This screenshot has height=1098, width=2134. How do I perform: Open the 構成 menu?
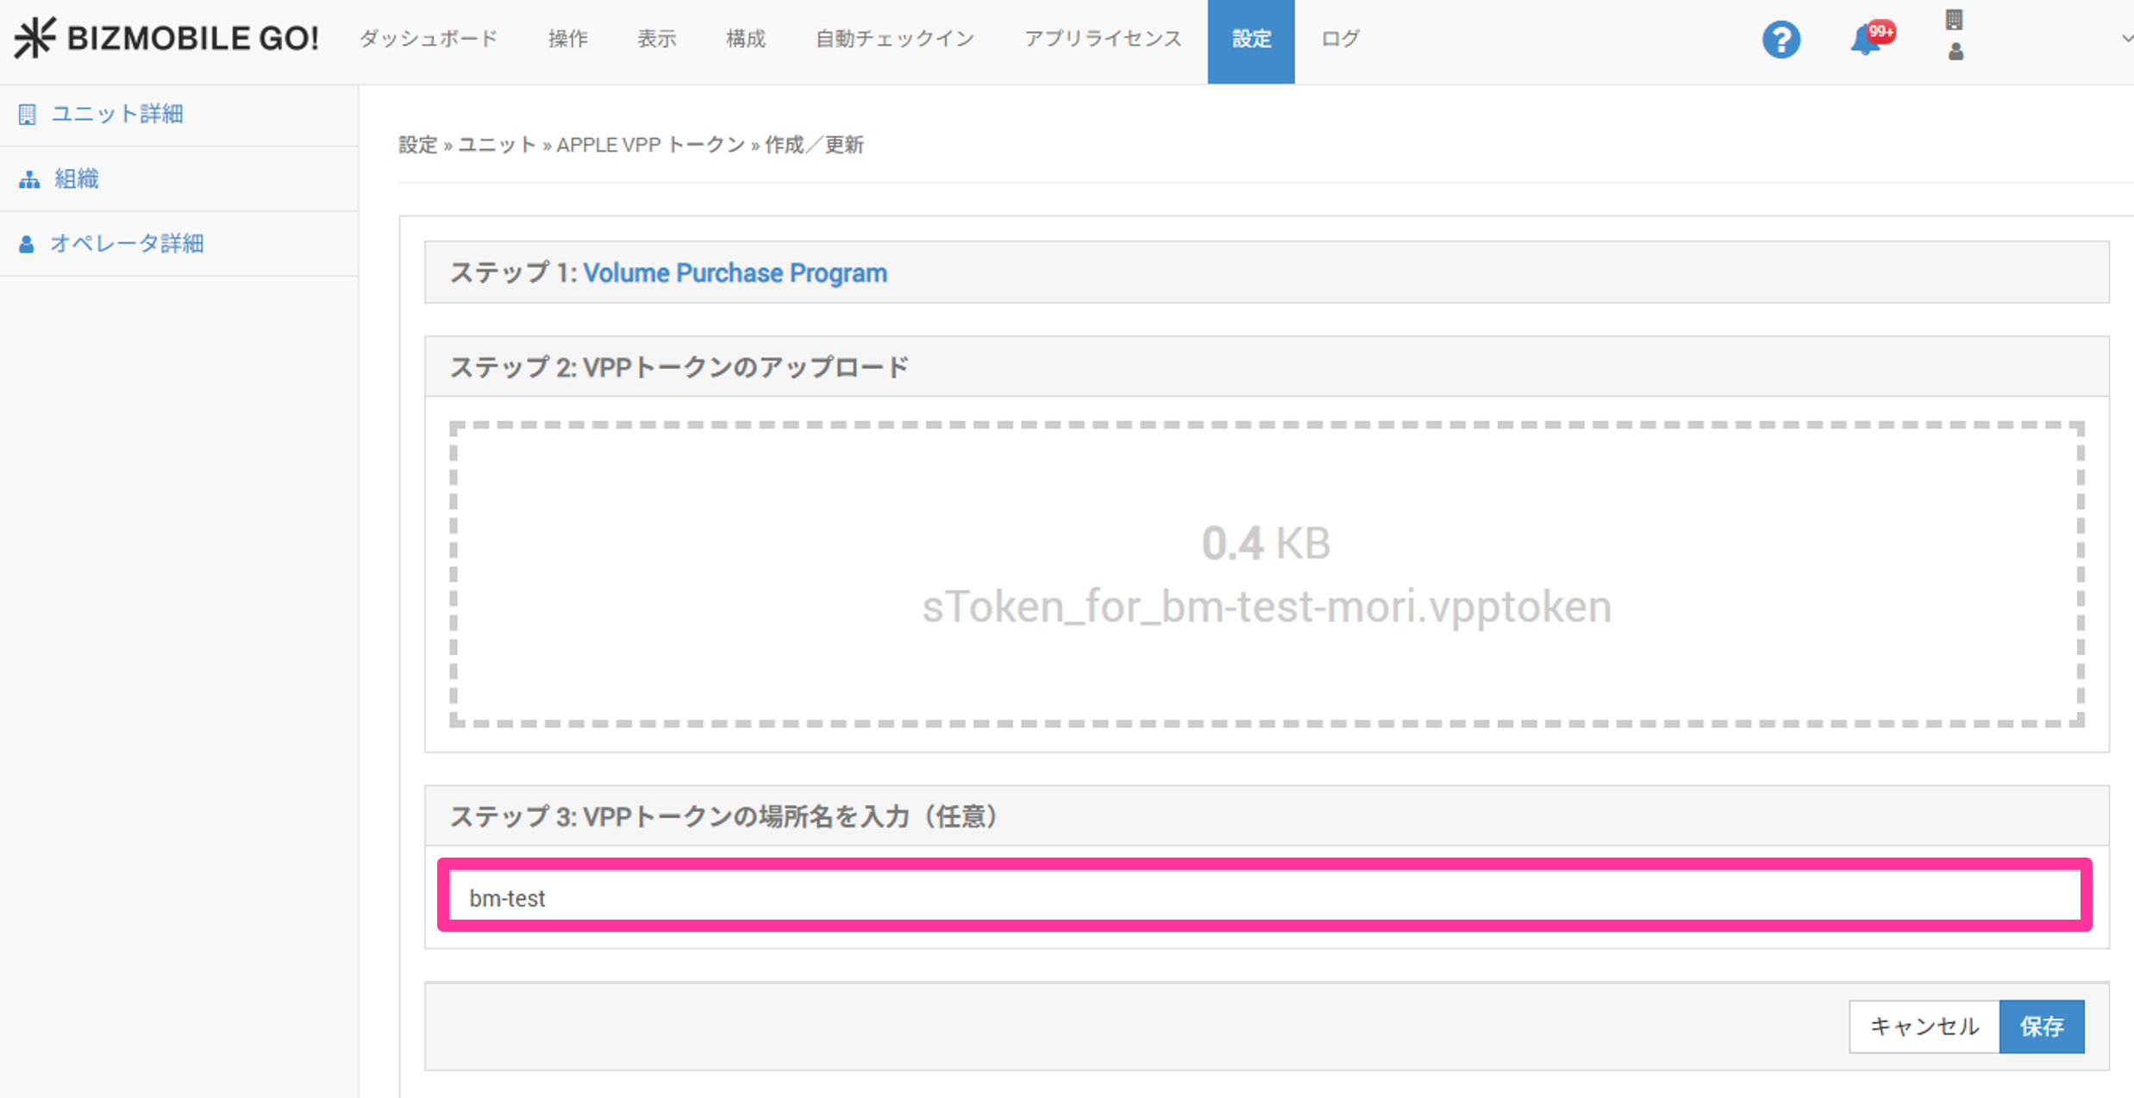click(745, 39)
